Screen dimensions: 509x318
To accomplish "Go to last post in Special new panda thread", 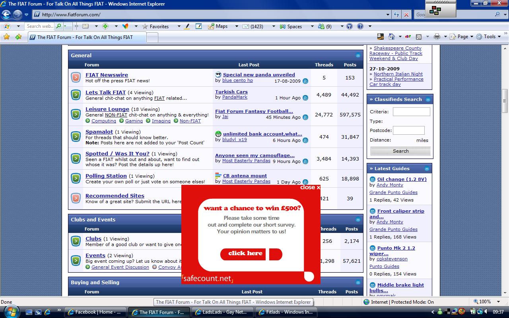I will pyautogui.click(x=305, y=81).
